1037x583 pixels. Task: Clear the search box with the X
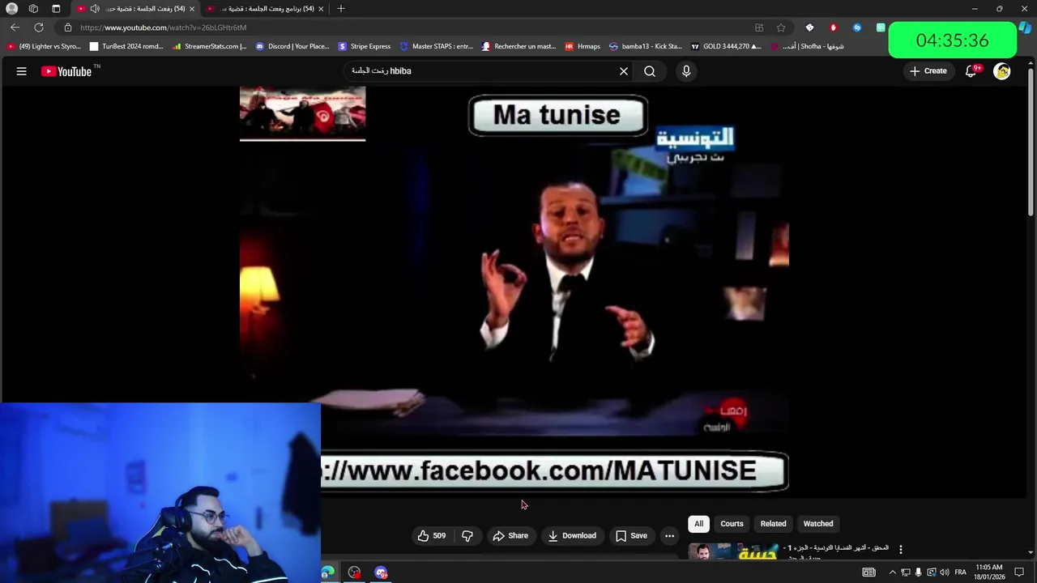tap(624, 71)
